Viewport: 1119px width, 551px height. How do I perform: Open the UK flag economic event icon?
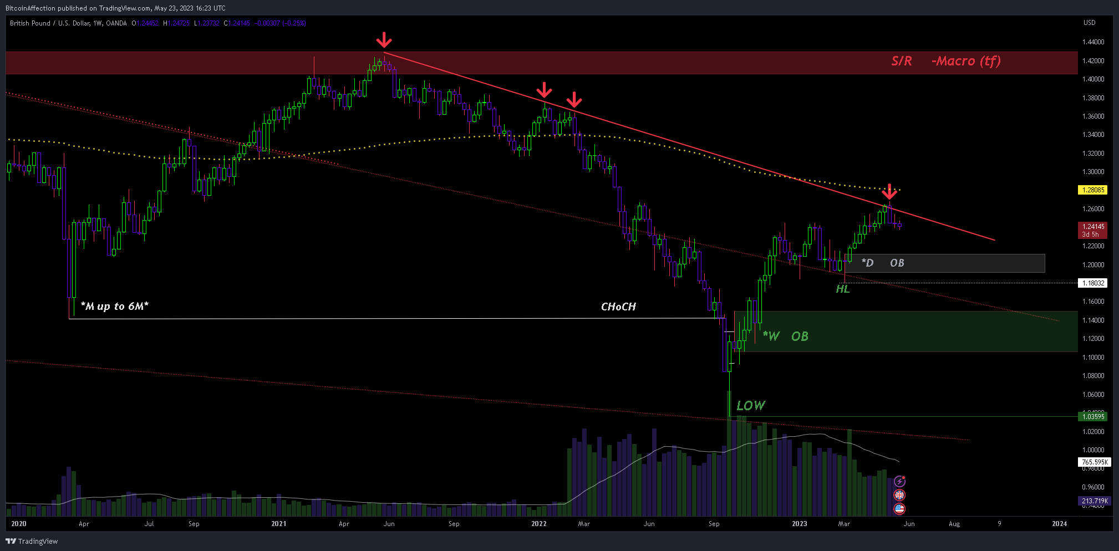tap(899, 495)
